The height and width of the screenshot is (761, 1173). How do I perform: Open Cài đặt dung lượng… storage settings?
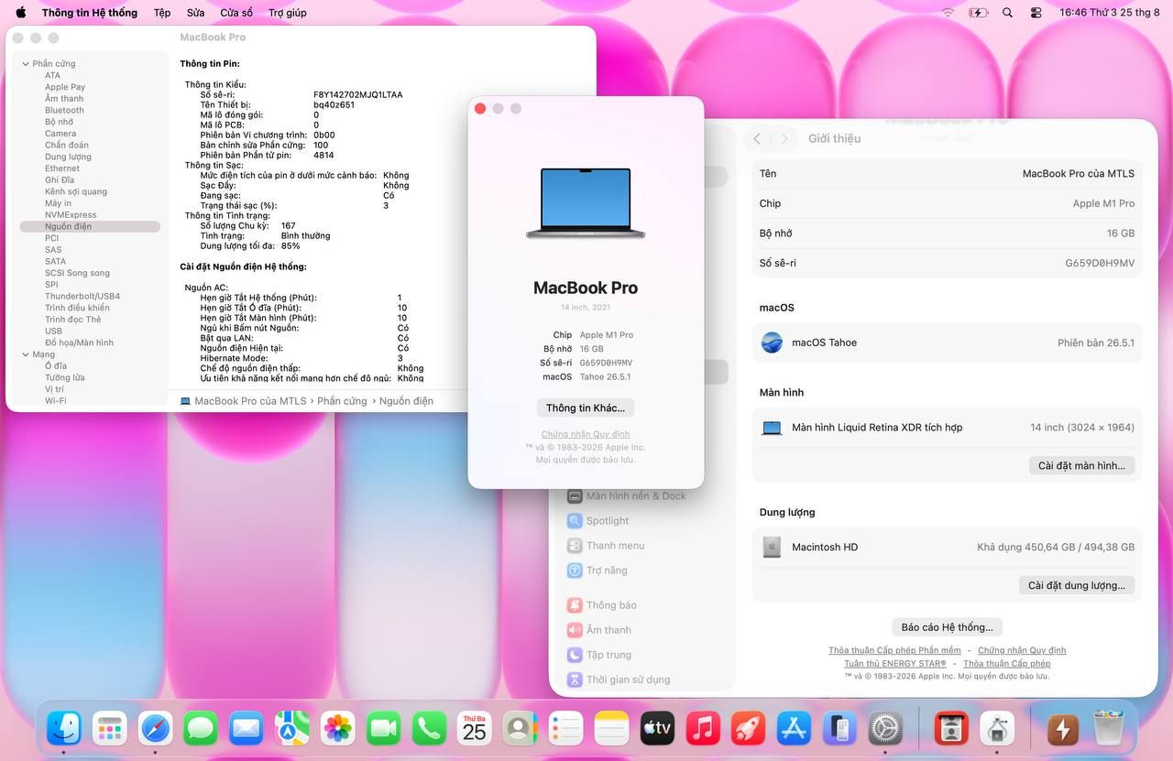click(x=1077, y=585)
